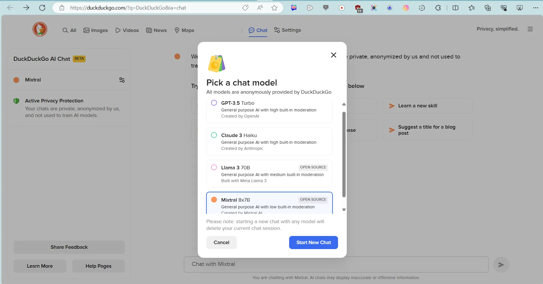The width and height of the screenshot is (543, 284).
Task: Open the Settings menu in nav
Action: pos(287,30)
